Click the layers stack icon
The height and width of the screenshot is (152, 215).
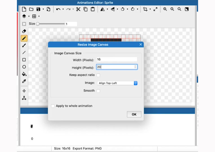pos(24,16)
